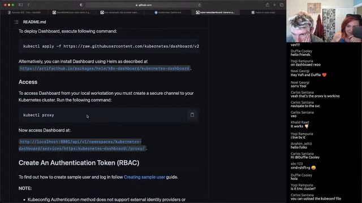Open a new tab with the plus icon

click(274, 5)
